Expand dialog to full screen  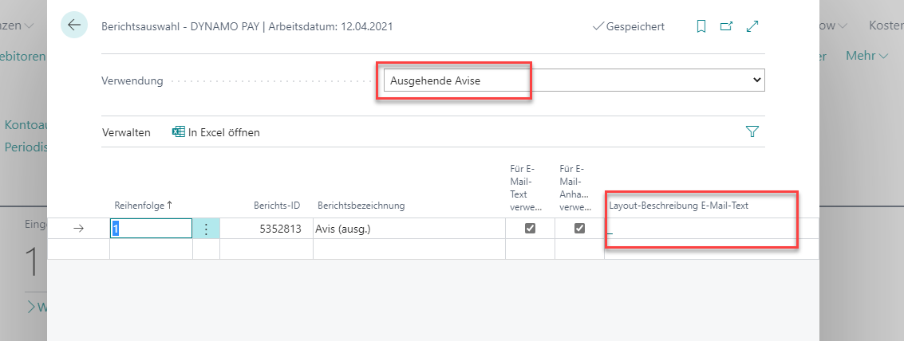(x=752, y=26)
